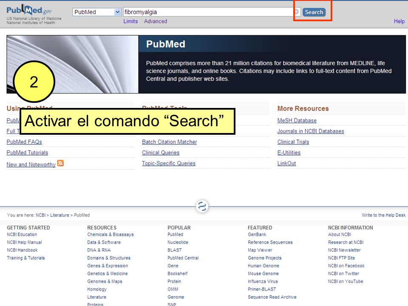Open NCBI Handbook
Screen dimensions: 408x306
tap(22, 250)
